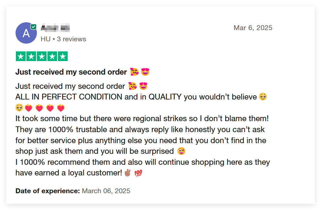Click the winking tongue emoji after 'surprised'
The height and width of the screenshot is (210, 321).
click(181, 151)
